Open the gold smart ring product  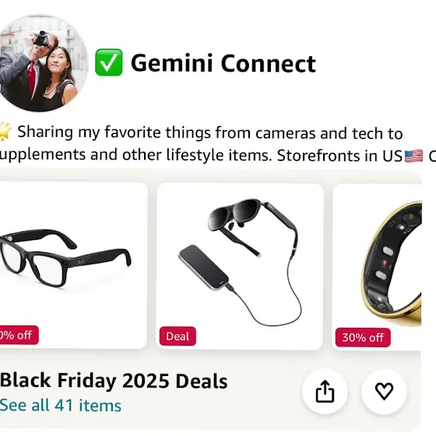[377, 267]
